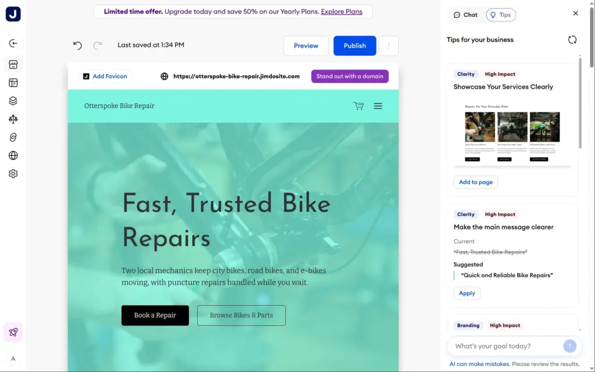Publish the website
The height and width of the screenshot is (372, 595).
tap(355, 45)
